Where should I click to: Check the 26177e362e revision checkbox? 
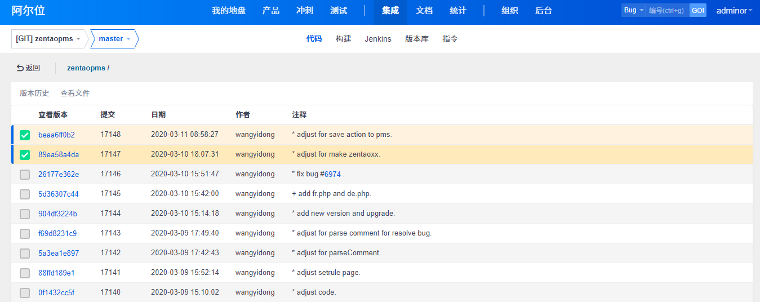pyautogui.click(x=25, y=175)
